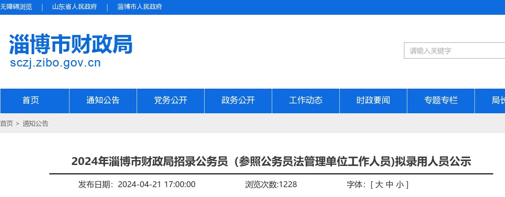Go to the 党务公开 menu item
This screenshot has height=197, width=505.
tap(171, 100)
